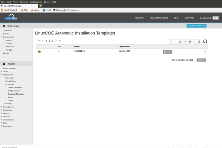Click the Info link
The height and width of the screenshot is (148, 222).
click(176, 18)
